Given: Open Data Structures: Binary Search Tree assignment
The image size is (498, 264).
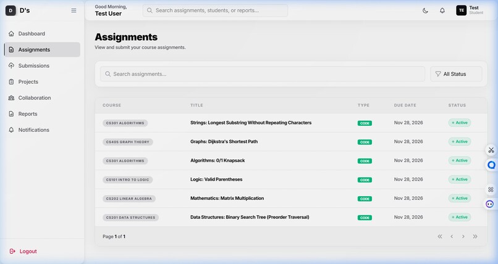Looking at the screenshot, I should (250, 217).
